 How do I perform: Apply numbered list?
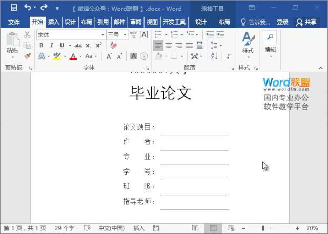[174, 35]
